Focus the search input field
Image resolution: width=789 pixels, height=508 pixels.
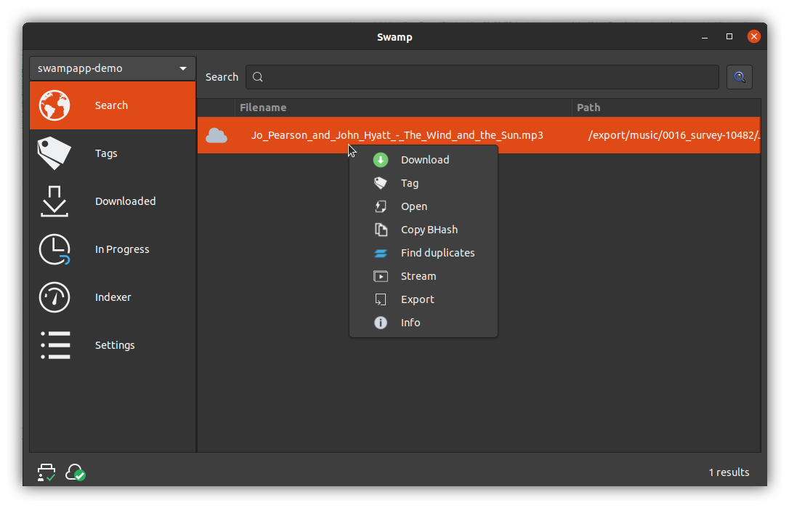(x=482, y=77)
